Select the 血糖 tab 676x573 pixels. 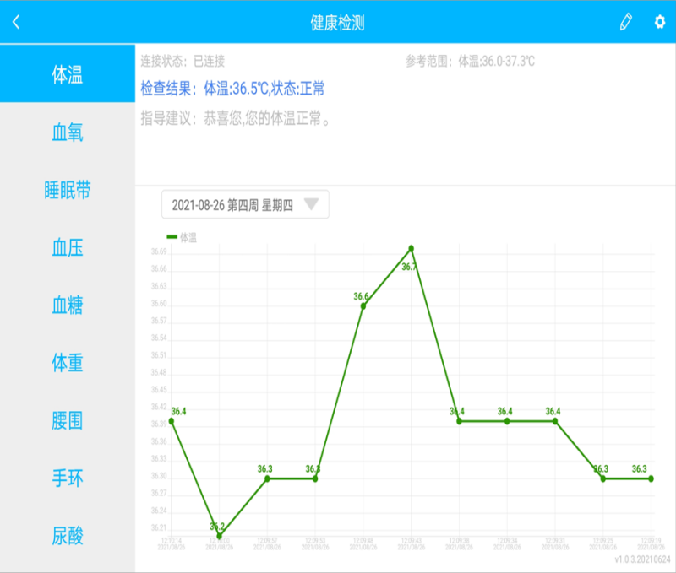pyautogui.click(x=68, y=305)
